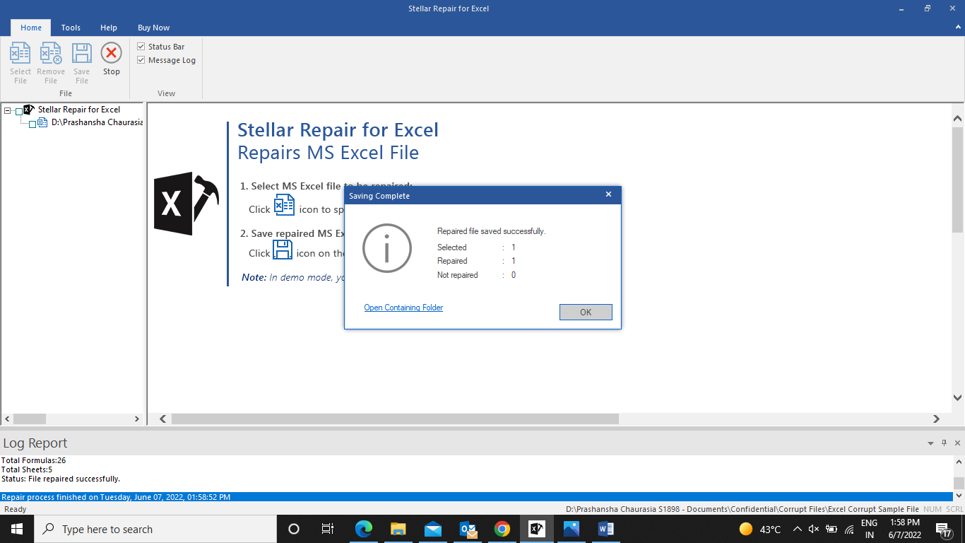Screen dimensions: 965x543
Task: Click the weather icon showing 43°C
Action: coord(746,529)
